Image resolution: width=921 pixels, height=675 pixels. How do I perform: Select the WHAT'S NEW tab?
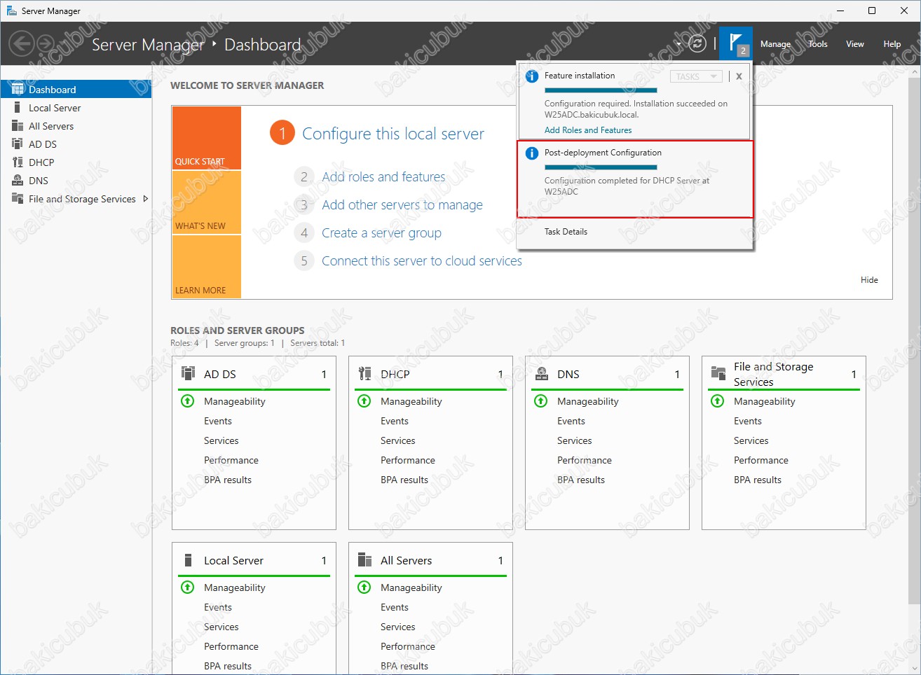click(x=207, y=202)
